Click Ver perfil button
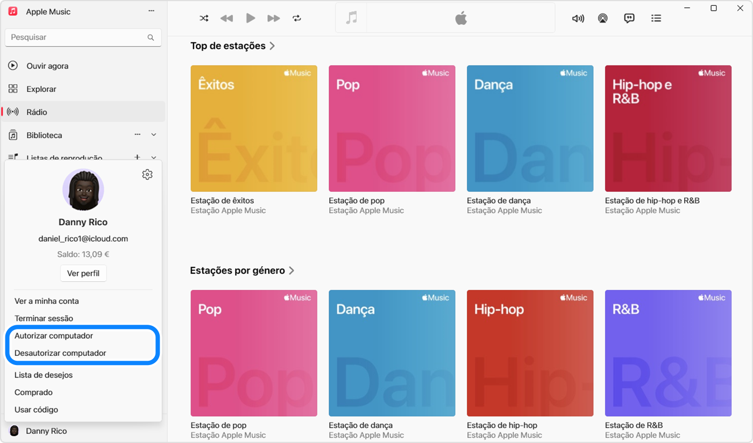This screenshot has height=443, width=753. (x=83, y=273)
